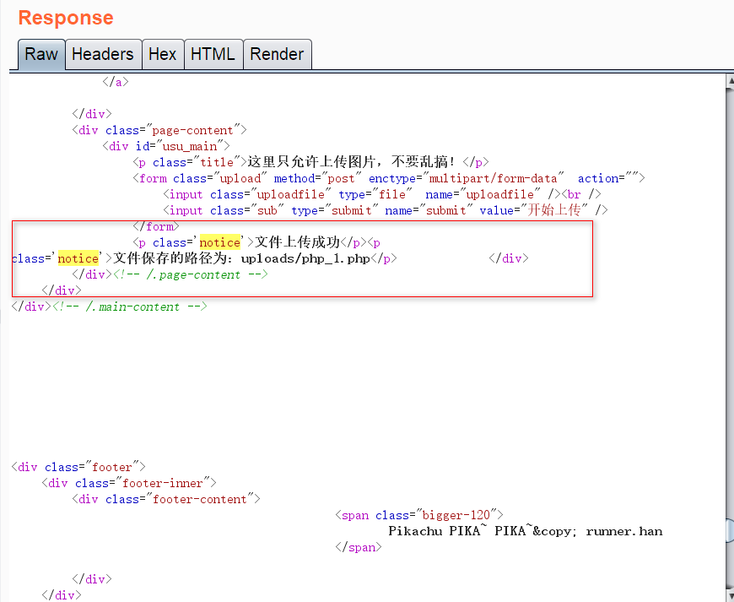Click the 文件上传成功 message text
Image resolution: width=734 pixels, height=602 pixels.
pos(297,242)
